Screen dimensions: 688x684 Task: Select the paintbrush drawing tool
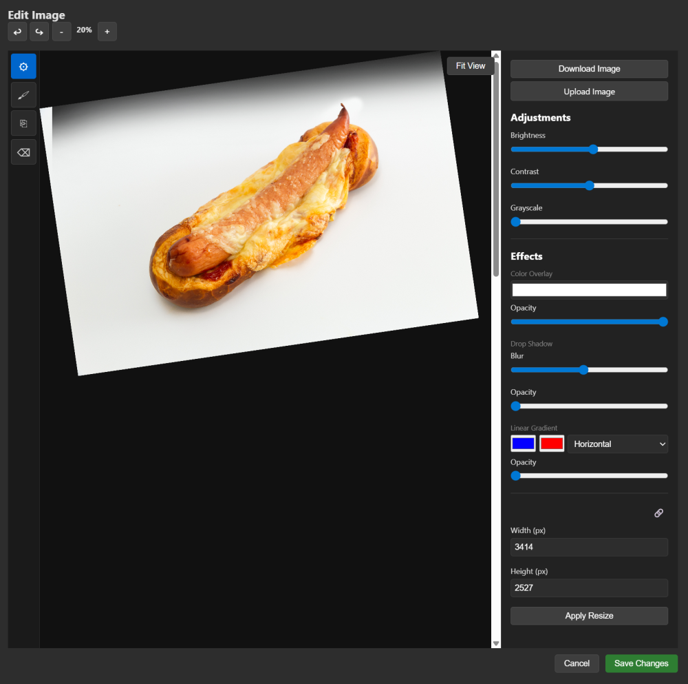[23, 95]
